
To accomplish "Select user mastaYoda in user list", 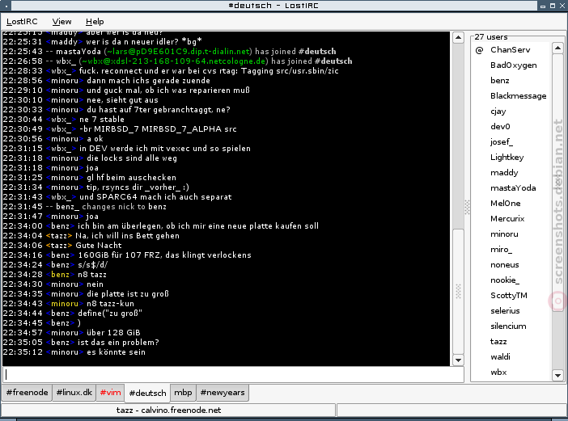I will (x=513, y=188).
